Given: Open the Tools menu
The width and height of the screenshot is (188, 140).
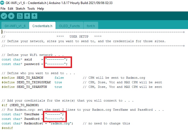Looking at the screenshot, I should 31,9.
